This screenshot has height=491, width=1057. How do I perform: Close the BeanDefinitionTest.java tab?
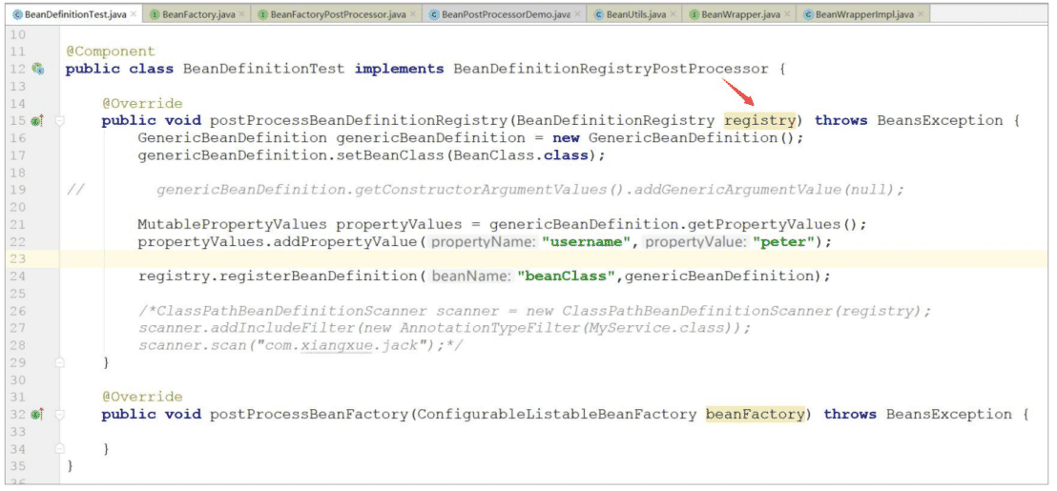click(133, 14)
